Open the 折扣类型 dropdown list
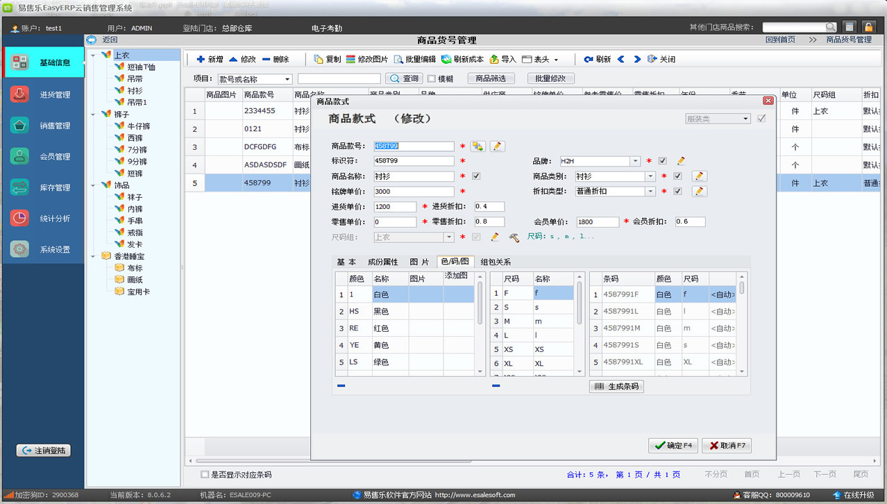This screenshot has height=504, width=887. click(x=650, y=192)
